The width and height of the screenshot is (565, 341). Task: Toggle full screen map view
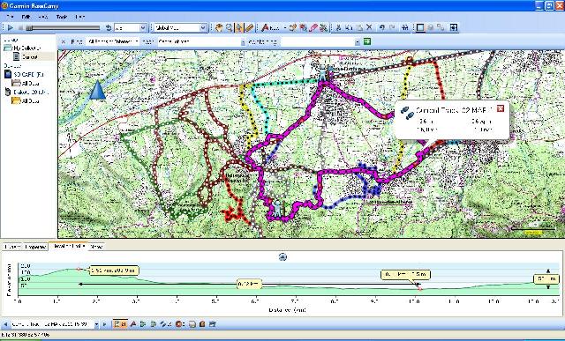(453, 27)
